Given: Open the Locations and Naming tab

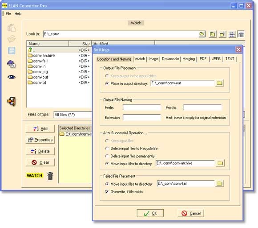Looking at the screenshot, I should tap(114, 59).
